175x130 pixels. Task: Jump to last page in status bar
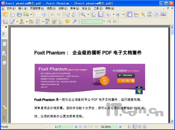86,126
